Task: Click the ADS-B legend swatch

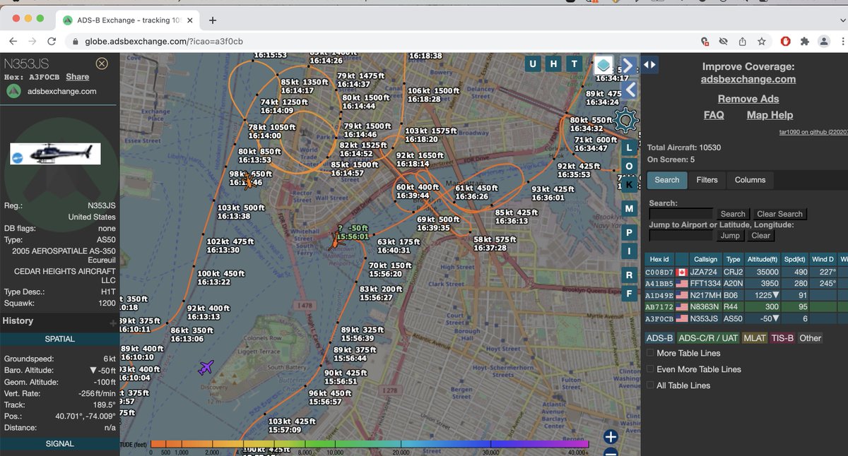Action: click(660, 338)
